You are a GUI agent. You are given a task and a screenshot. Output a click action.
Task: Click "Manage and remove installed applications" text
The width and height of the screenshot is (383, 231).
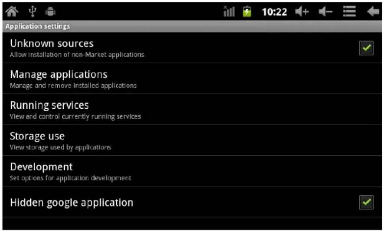pyautogui.click(x=73, y=85)
